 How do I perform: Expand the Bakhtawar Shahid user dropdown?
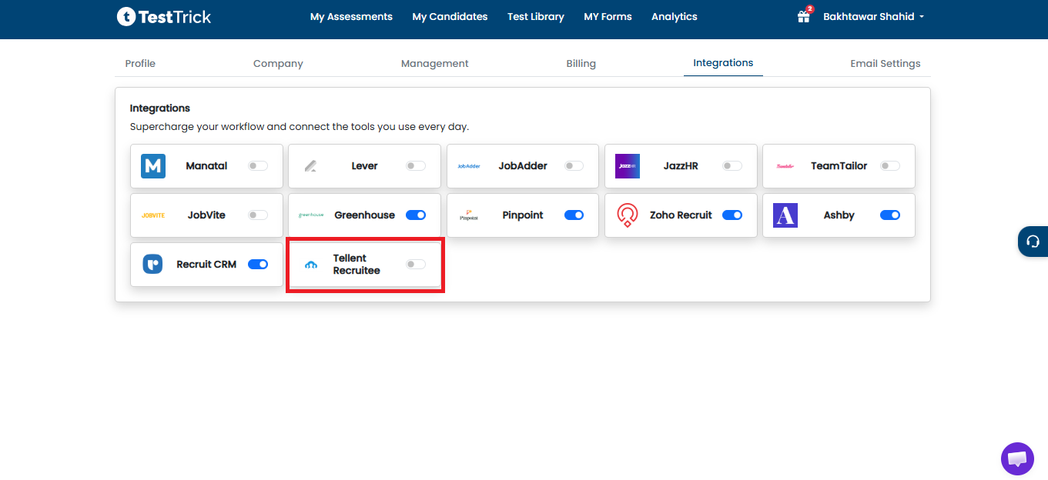[x=873, y=16]
